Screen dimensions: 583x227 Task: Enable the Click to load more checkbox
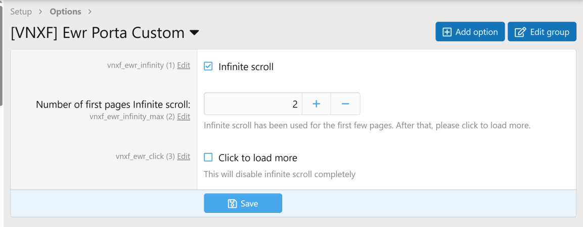208,157
